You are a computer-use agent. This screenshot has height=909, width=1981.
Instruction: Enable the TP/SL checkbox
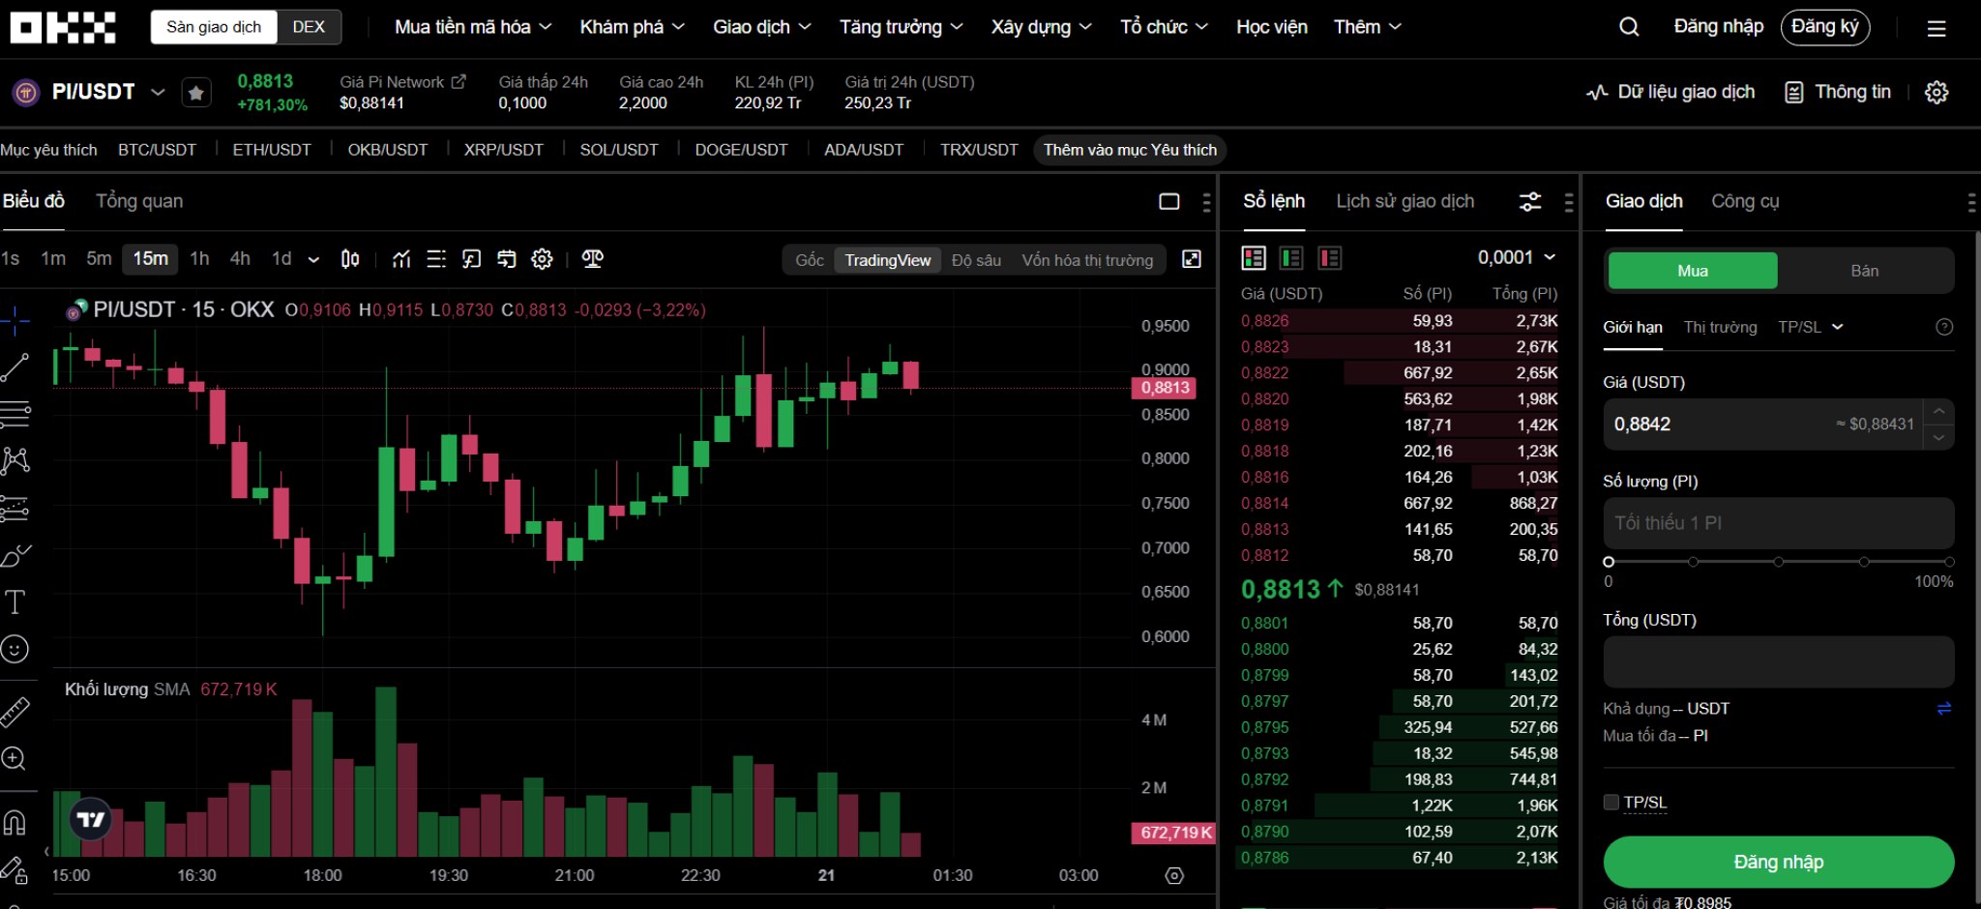pos(1611,802)
